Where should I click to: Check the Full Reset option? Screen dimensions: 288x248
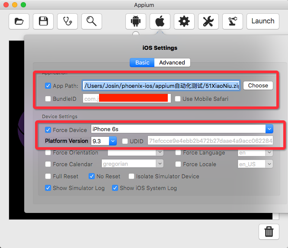(48, 176)
